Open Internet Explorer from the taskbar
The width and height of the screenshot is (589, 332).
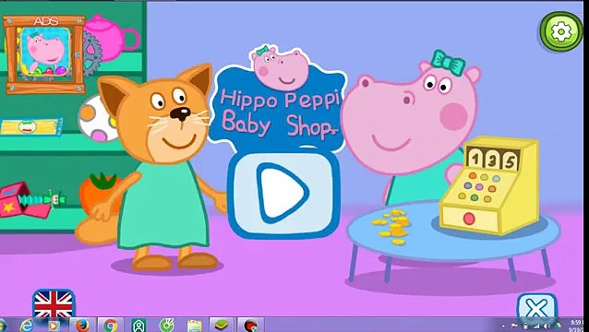click(x=26, y=326)
